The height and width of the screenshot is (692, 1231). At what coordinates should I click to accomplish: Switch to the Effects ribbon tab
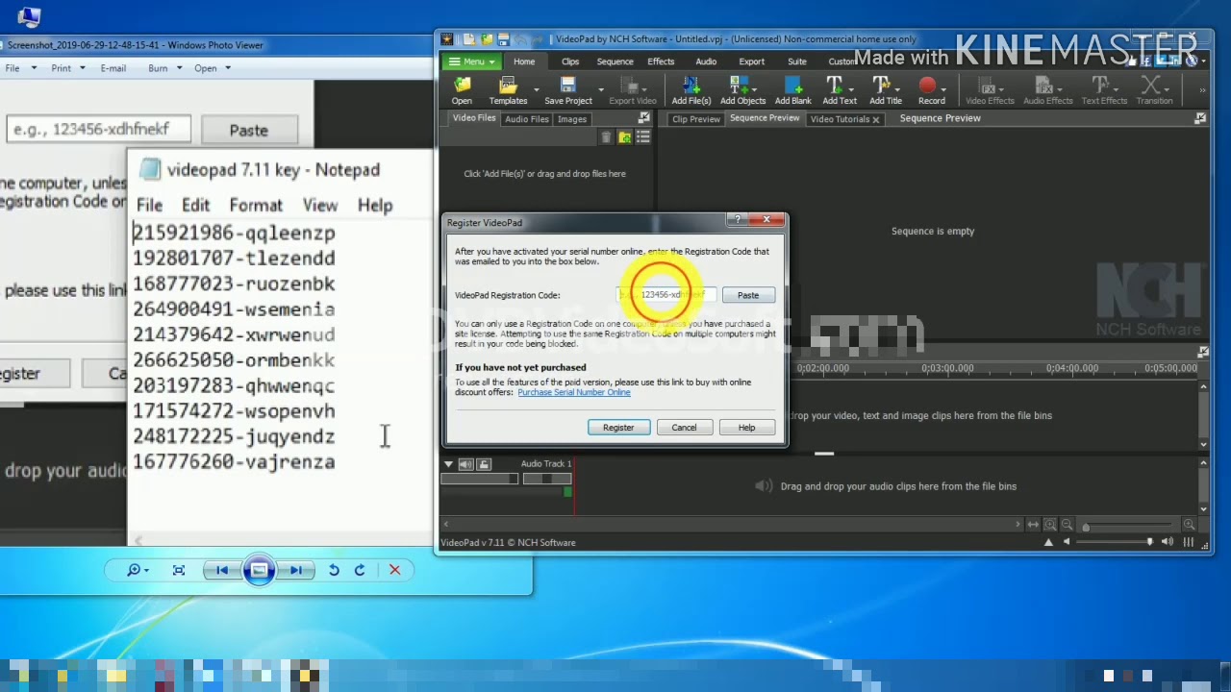pyautogui.click(x=661, y=62)
